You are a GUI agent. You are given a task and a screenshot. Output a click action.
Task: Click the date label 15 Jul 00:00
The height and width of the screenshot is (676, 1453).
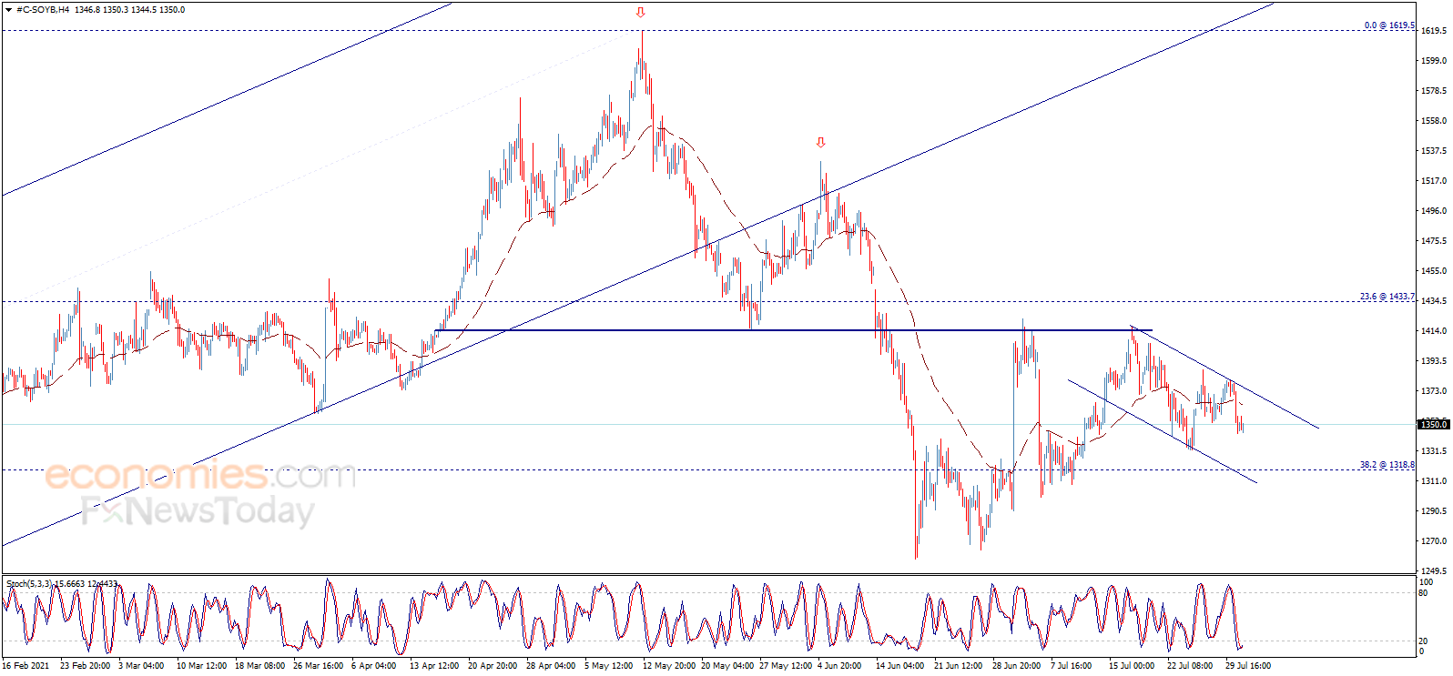[1132, 666]
